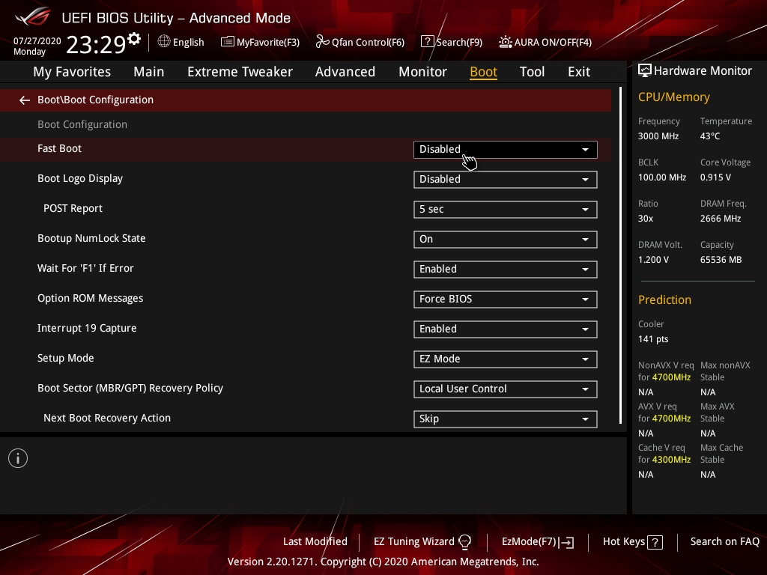
Task: Click the ROG logo icon
Action: click(x=33, y=16)
